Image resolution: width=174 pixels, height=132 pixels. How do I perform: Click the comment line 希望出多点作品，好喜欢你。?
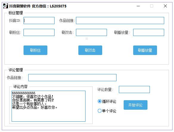click(x=35, y=107)
